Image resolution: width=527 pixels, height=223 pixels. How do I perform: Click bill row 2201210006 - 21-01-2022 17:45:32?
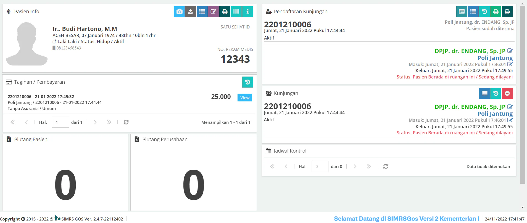click(x=41, y=96)
